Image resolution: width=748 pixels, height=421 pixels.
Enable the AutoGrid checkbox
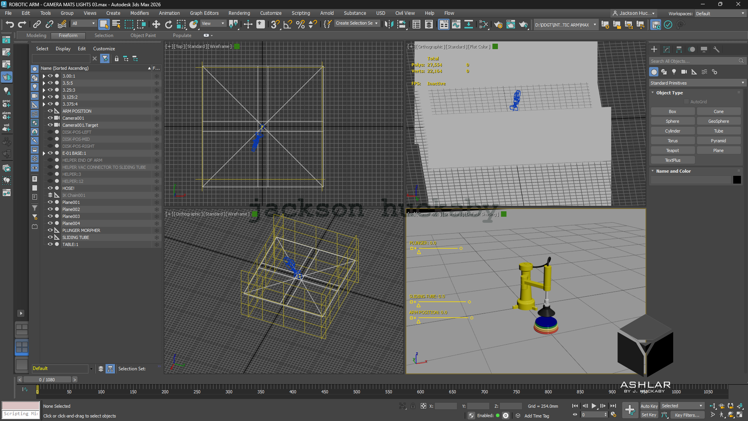686,102
